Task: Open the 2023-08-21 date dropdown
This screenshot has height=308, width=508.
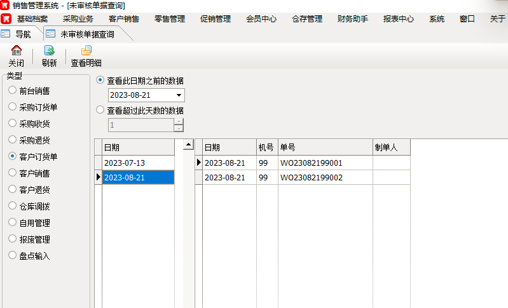Action: click(x=179, y=95)
